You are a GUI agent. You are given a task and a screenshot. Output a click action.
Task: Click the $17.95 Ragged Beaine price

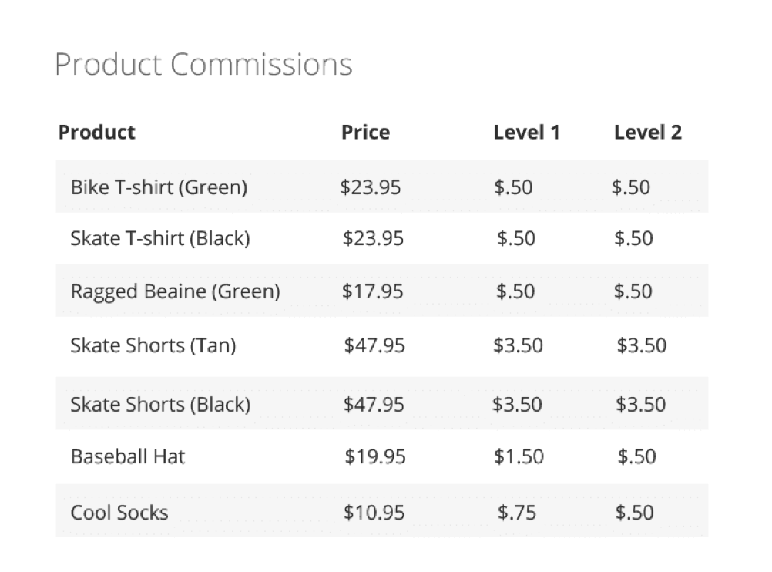tap(374, 291)
